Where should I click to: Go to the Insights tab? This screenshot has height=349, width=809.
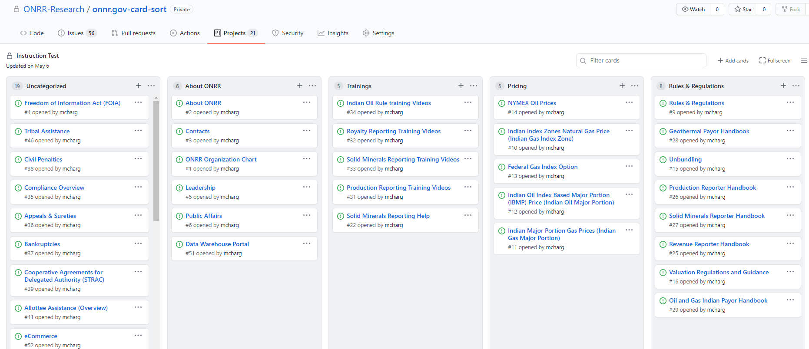pos(333,33)
